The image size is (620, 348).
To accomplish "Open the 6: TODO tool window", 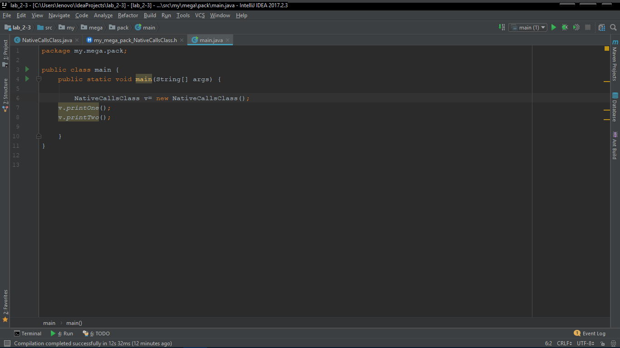I will 96,333.
